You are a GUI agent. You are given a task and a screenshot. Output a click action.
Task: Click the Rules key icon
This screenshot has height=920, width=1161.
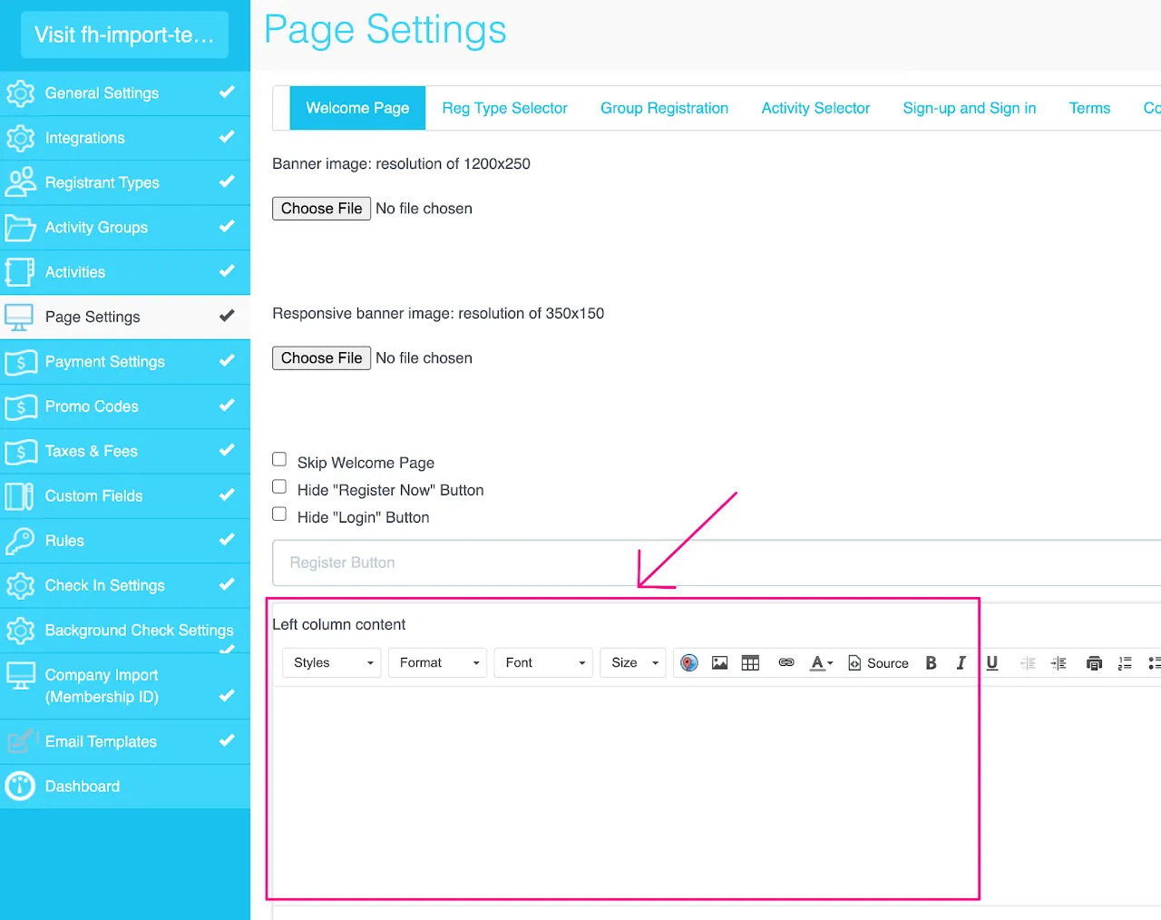click(20, 541)
